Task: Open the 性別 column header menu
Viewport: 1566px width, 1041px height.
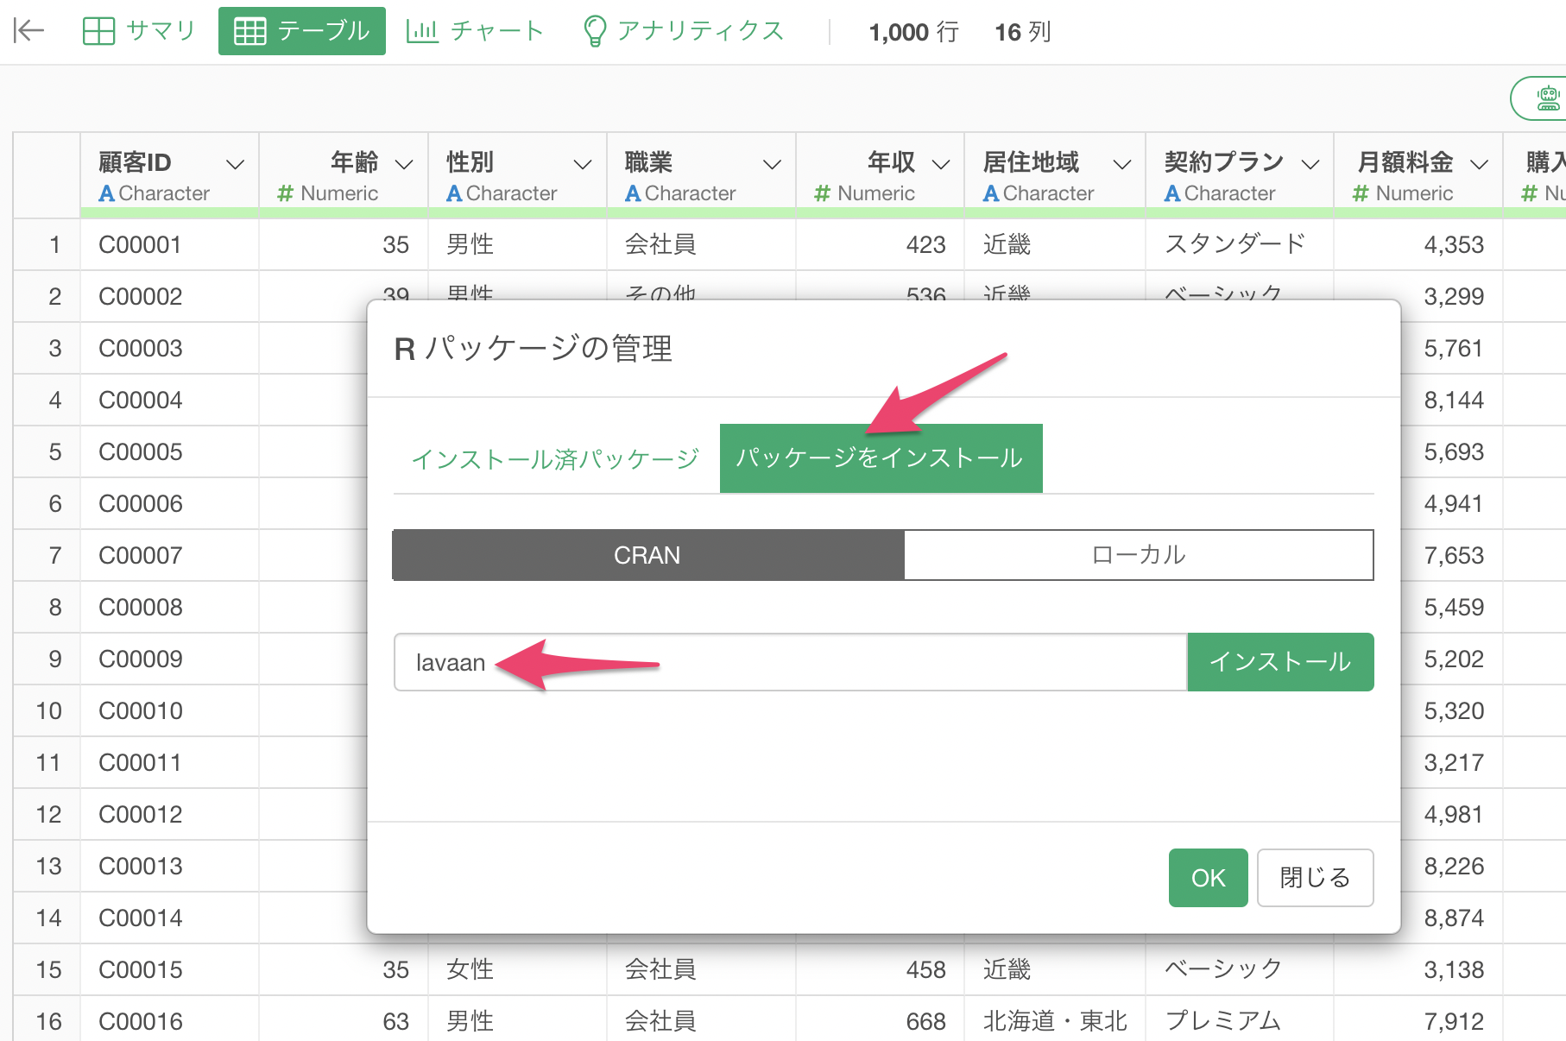Action: click(583, 164)
